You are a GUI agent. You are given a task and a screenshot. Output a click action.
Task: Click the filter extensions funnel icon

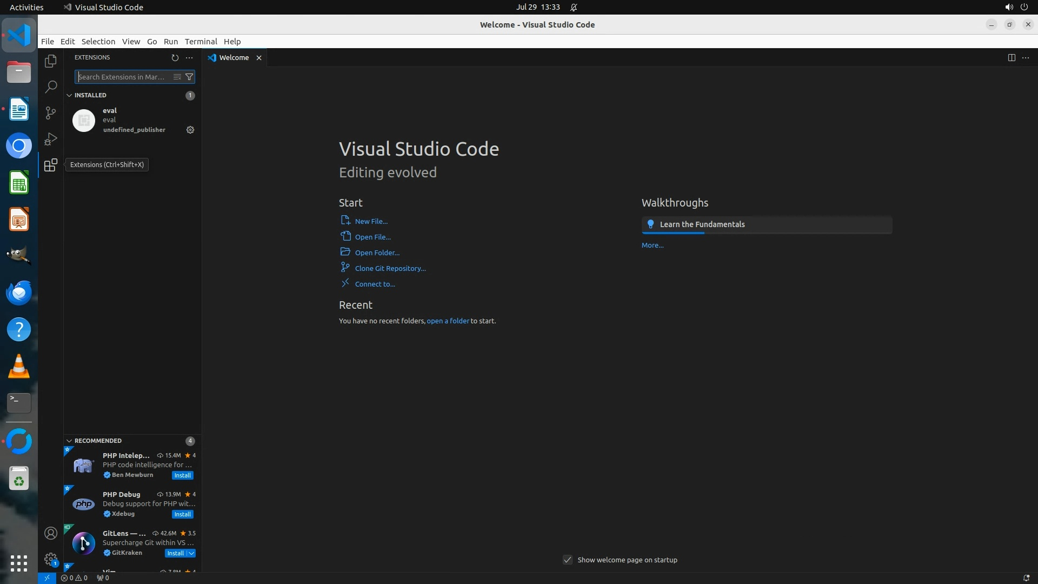click(189, 77)
